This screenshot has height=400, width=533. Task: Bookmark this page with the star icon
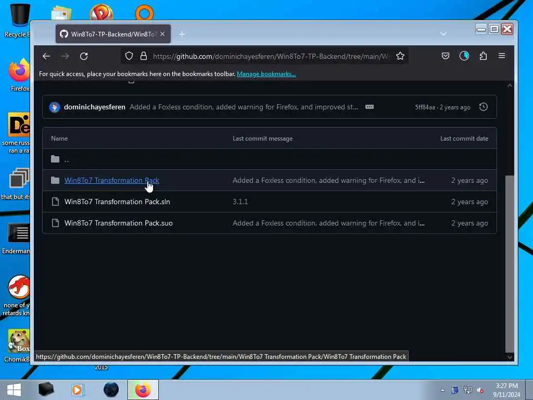[400, 56]
